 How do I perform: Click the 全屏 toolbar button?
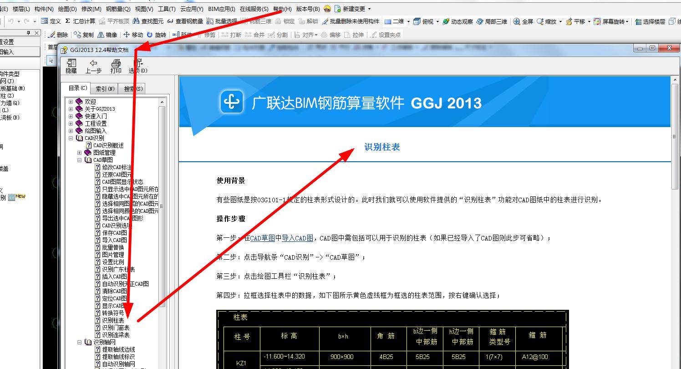[523, 21]
